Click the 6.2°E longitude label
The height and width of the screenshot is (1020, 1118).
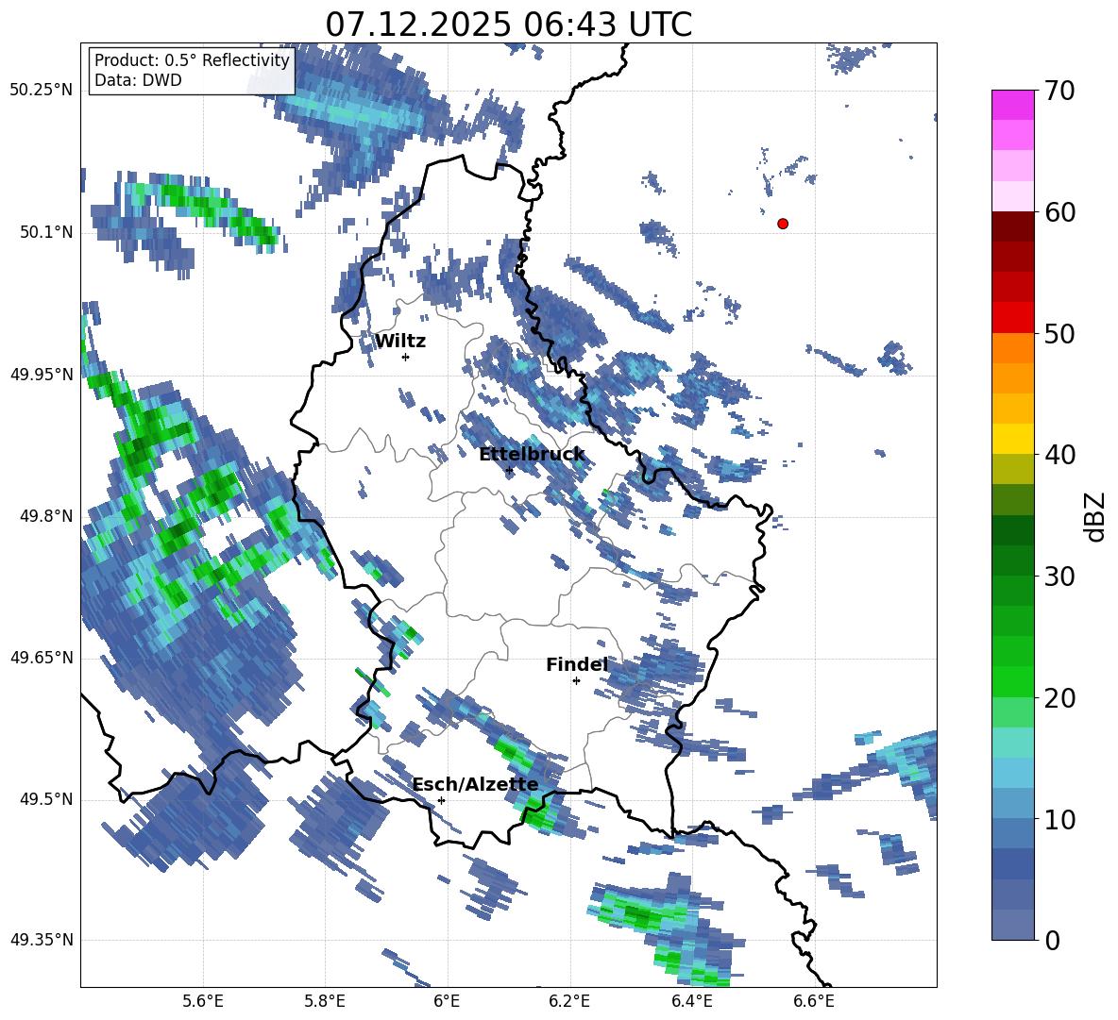[x=569, y=1001]
